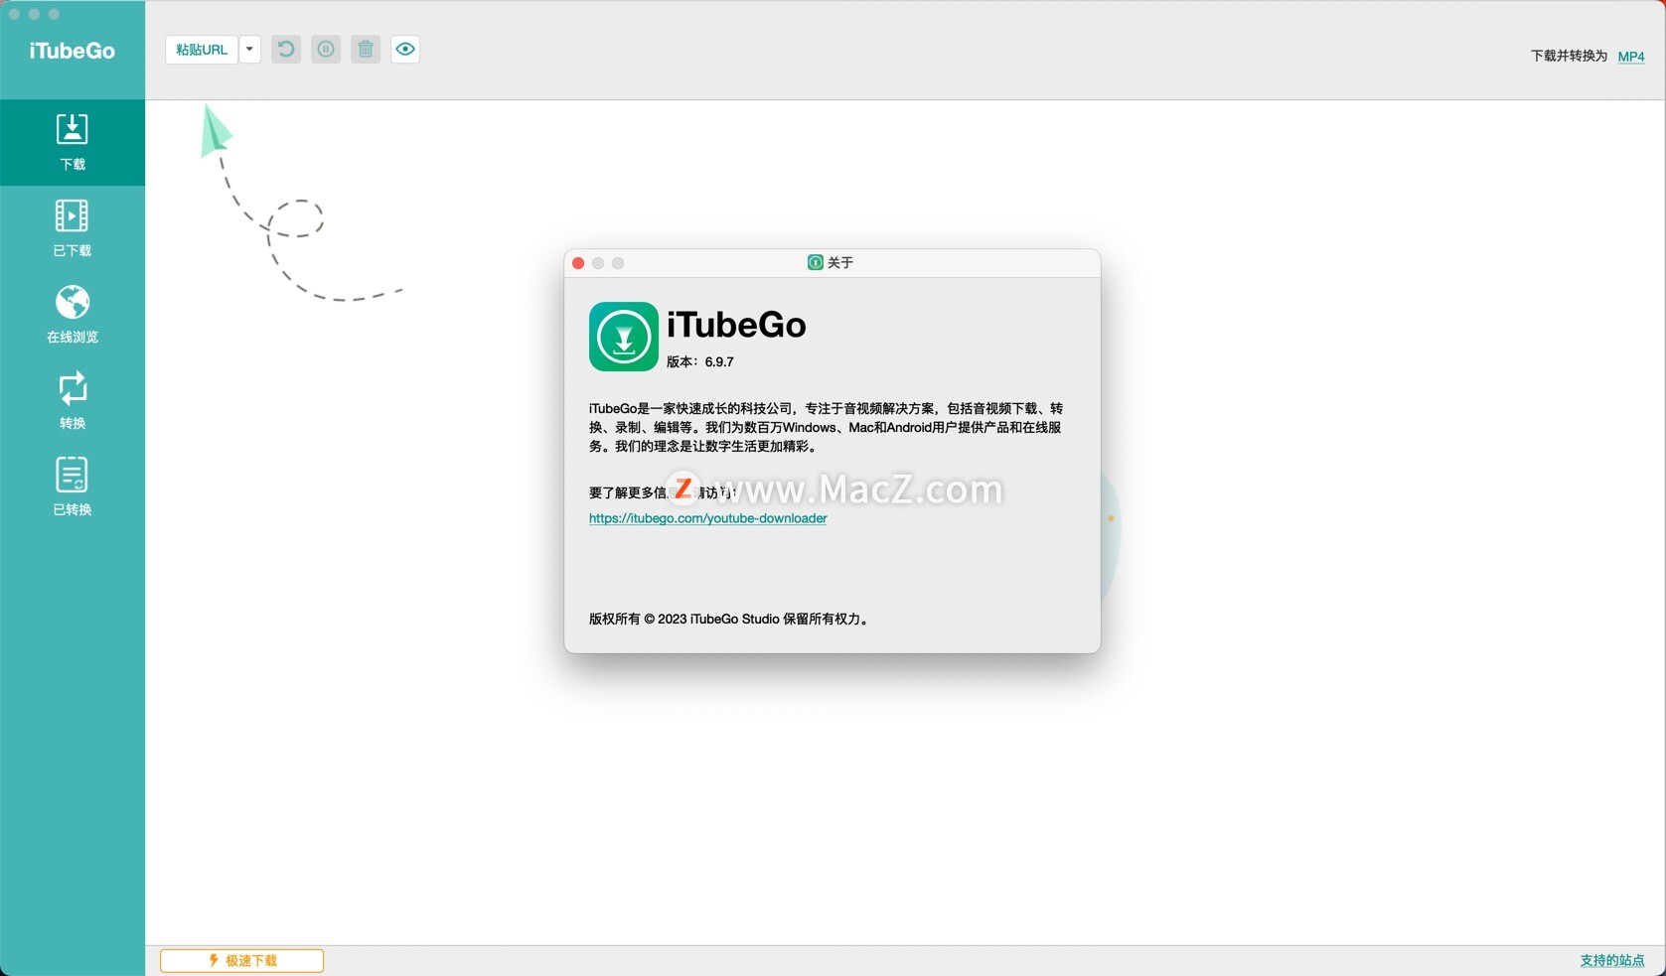This screenshot has height=976, width=1666.
Task: Open the 支持的站点 supported sites link
Action: pyautogui.click(x=1612, y=960)
